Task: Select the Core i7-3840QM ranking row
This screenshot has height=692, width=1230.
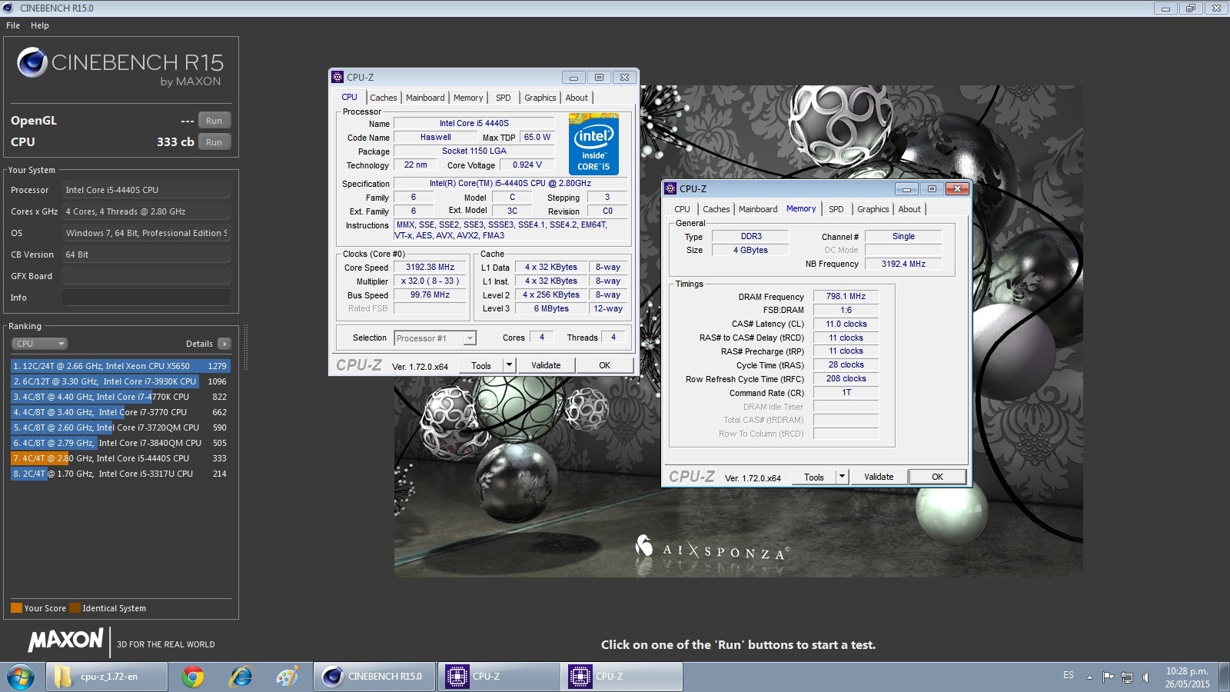Action: 121,443
